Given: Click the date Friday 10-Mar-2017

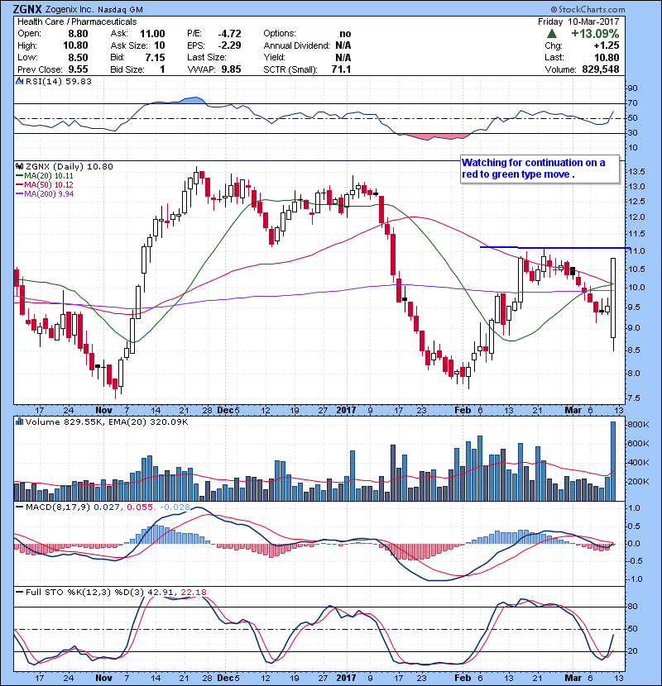Looking at the screenshot, I should click(x=578, y=21).
